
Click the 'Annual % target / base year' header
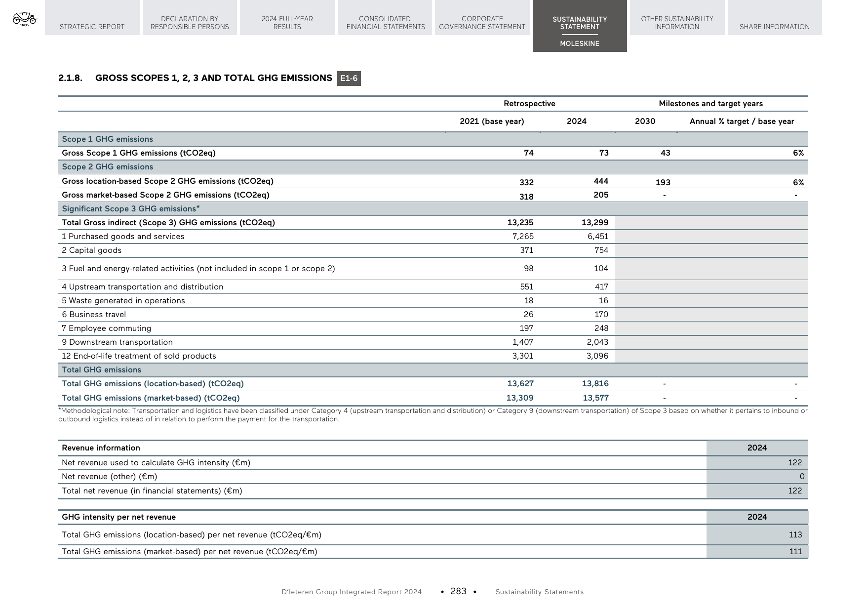coord(742,122)
